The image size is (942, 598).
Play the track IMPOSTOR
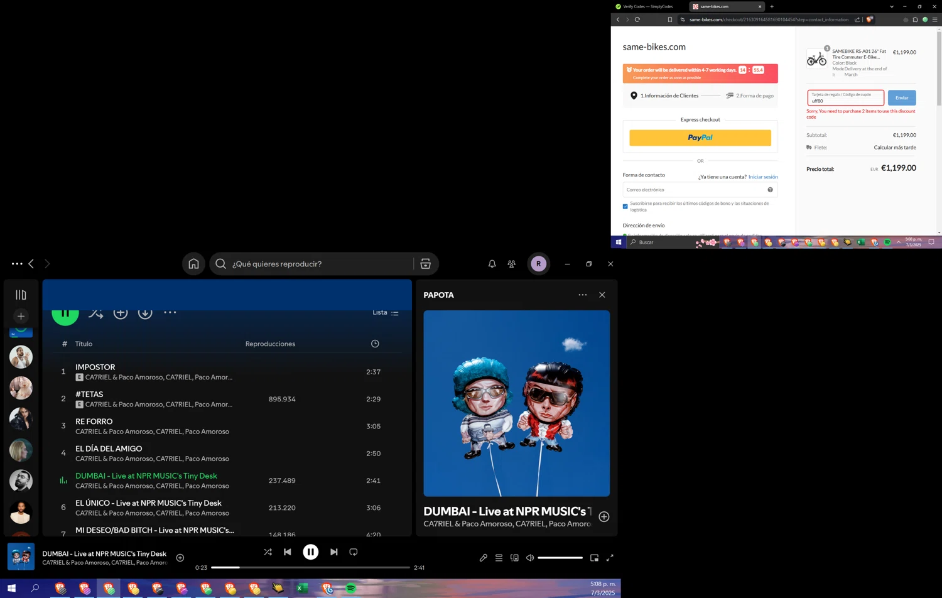tap(227, 371)
